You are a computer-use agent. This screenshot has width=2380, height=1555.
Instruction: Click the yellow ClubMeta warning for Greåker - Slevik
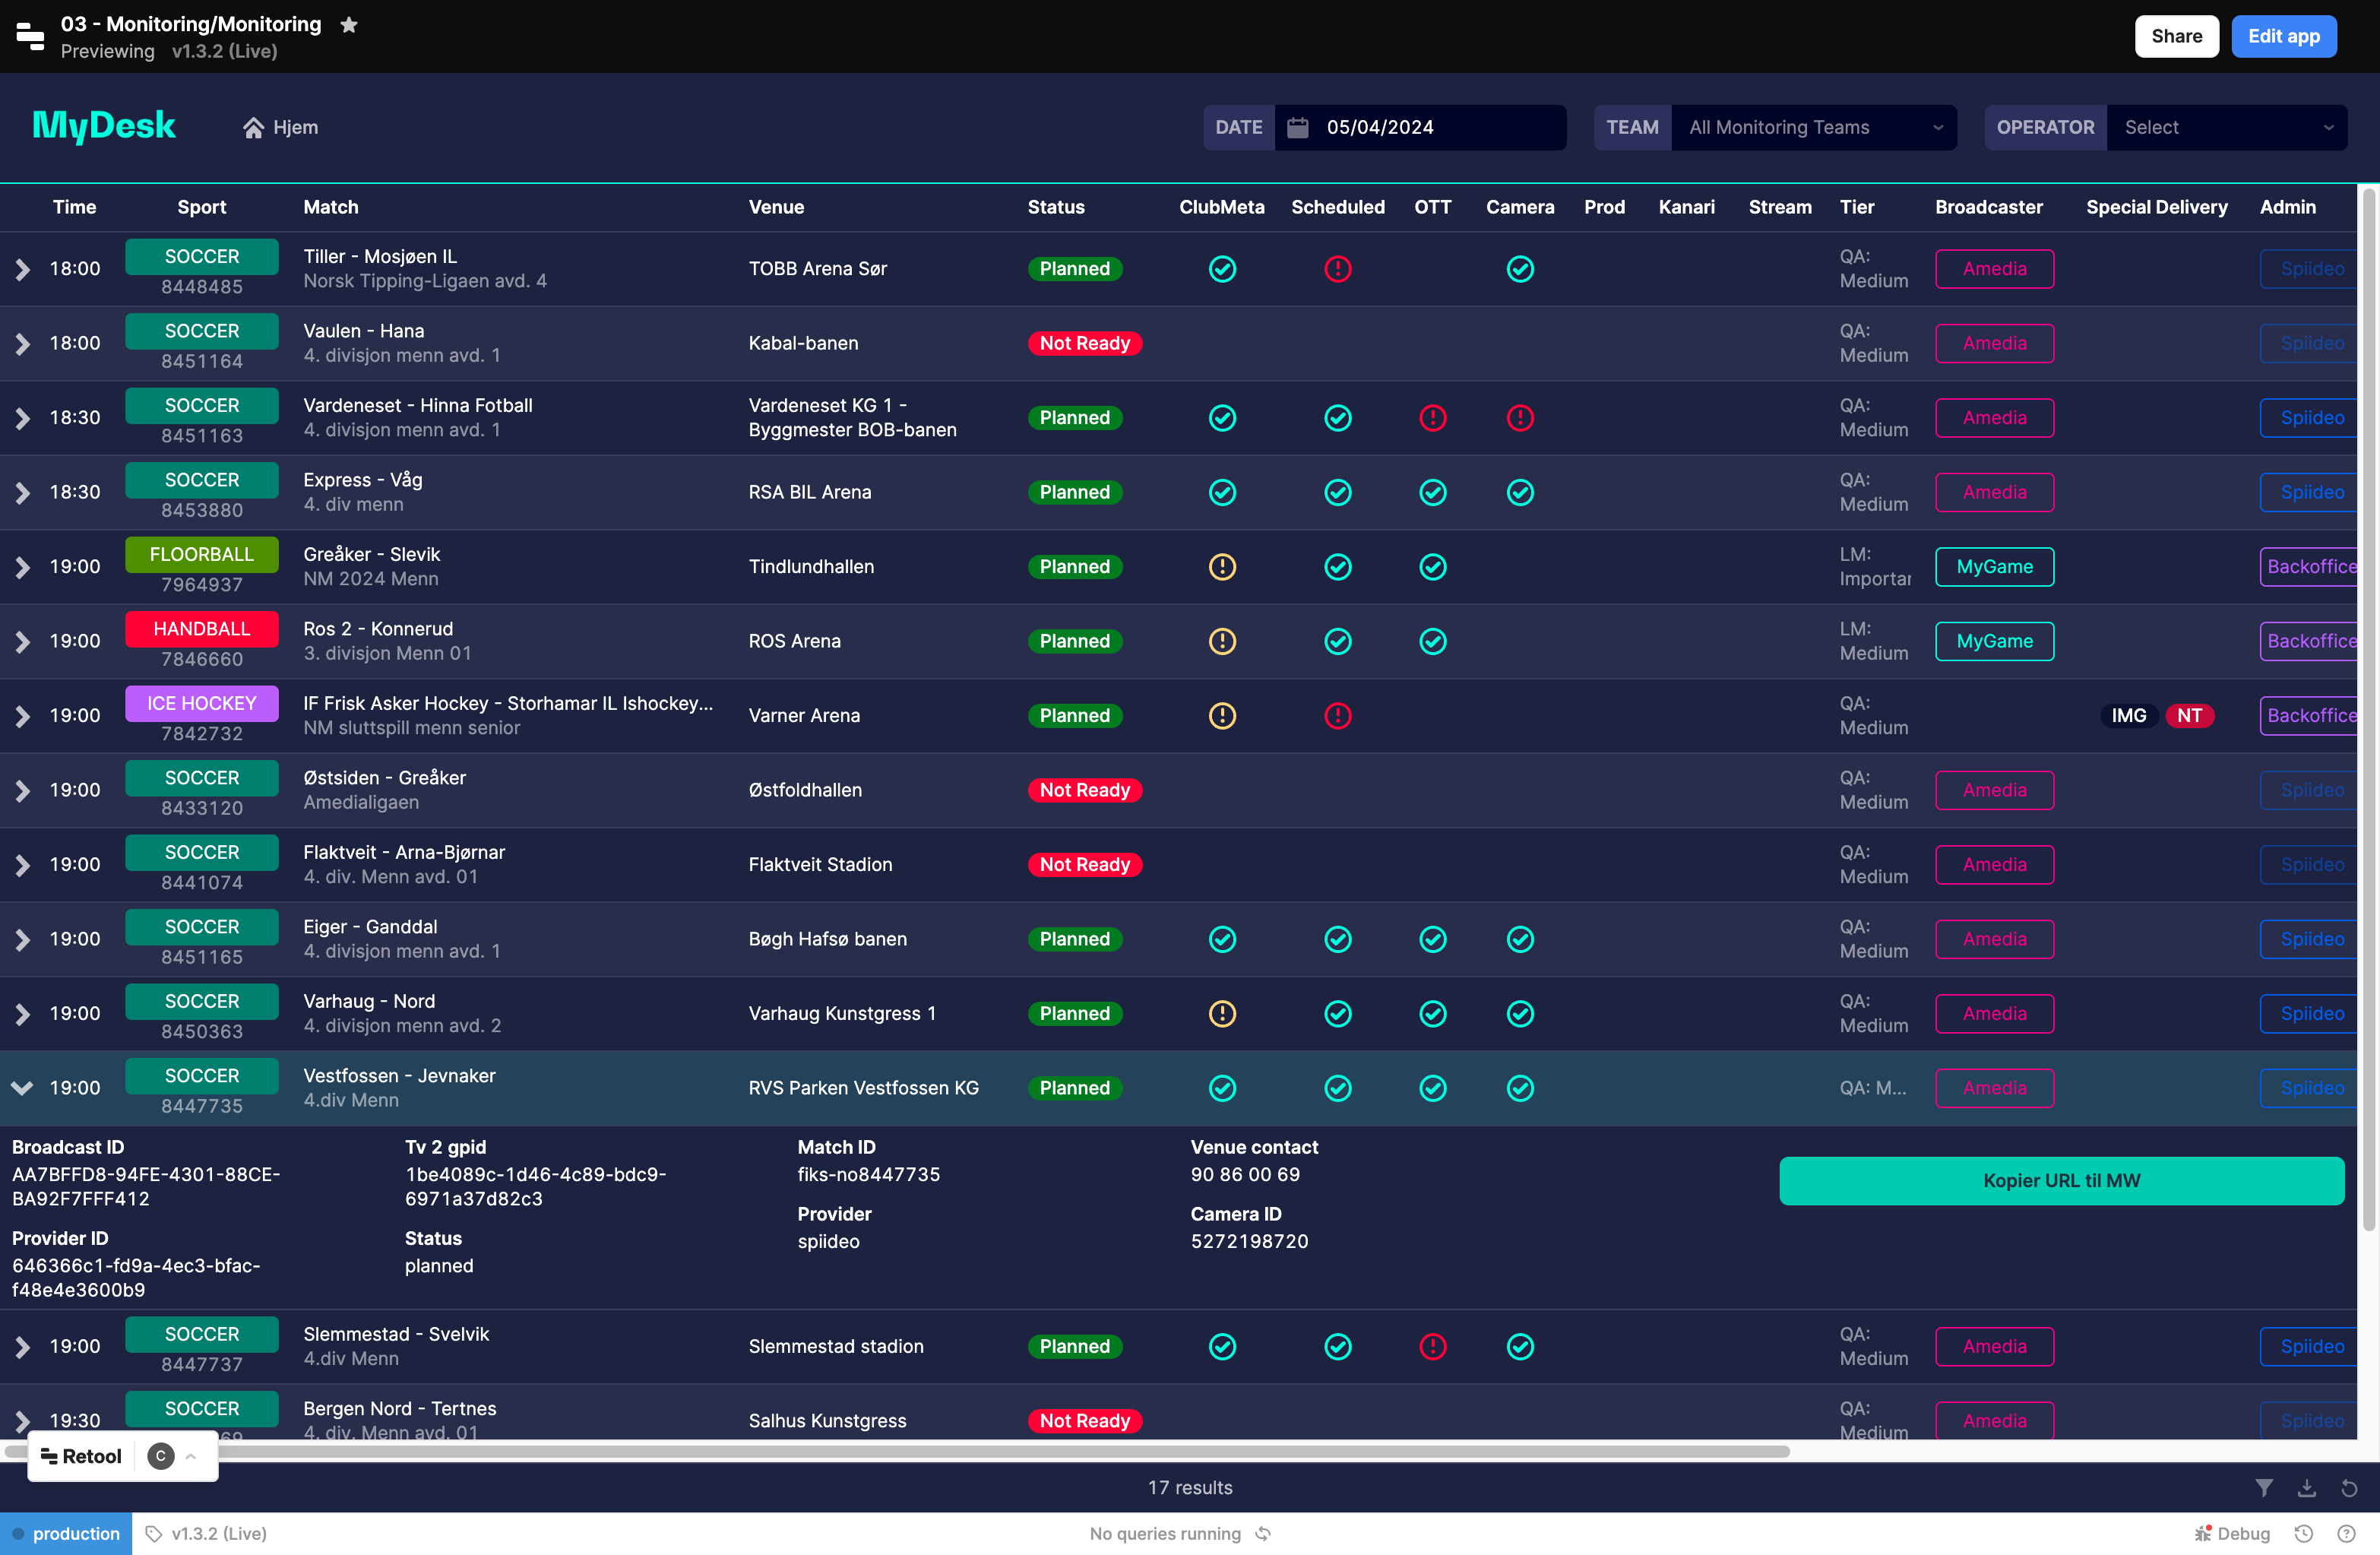tap(1222, 567)
